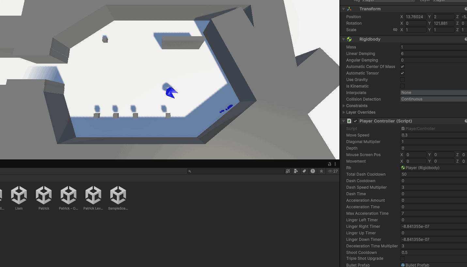
Task: Click the Dash Time value field
Action: pos(434,194)
